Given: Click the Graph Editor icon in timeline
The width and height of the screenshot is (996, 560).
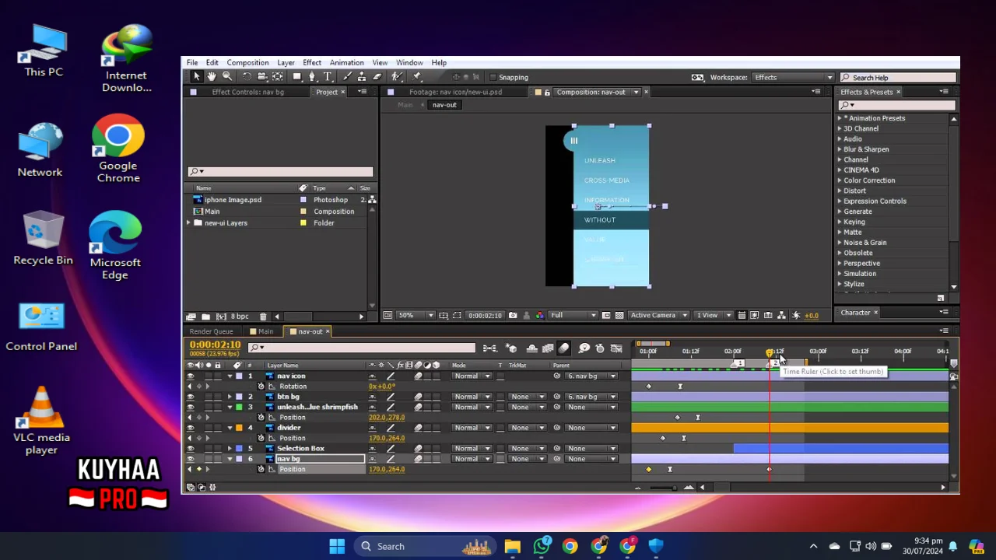Looking at the screenshot, I should (x=616, y=348).
